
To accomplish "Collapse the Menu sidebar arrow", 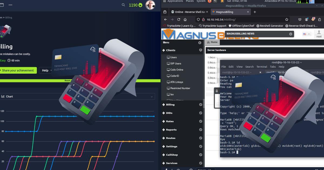I will pyautogui.click(x=200, y=43).
